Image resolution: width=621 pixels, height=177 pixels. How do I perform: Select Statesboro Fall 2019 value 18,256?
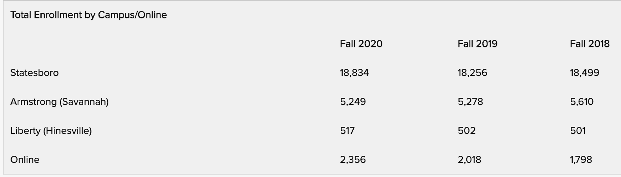point(472,73)
